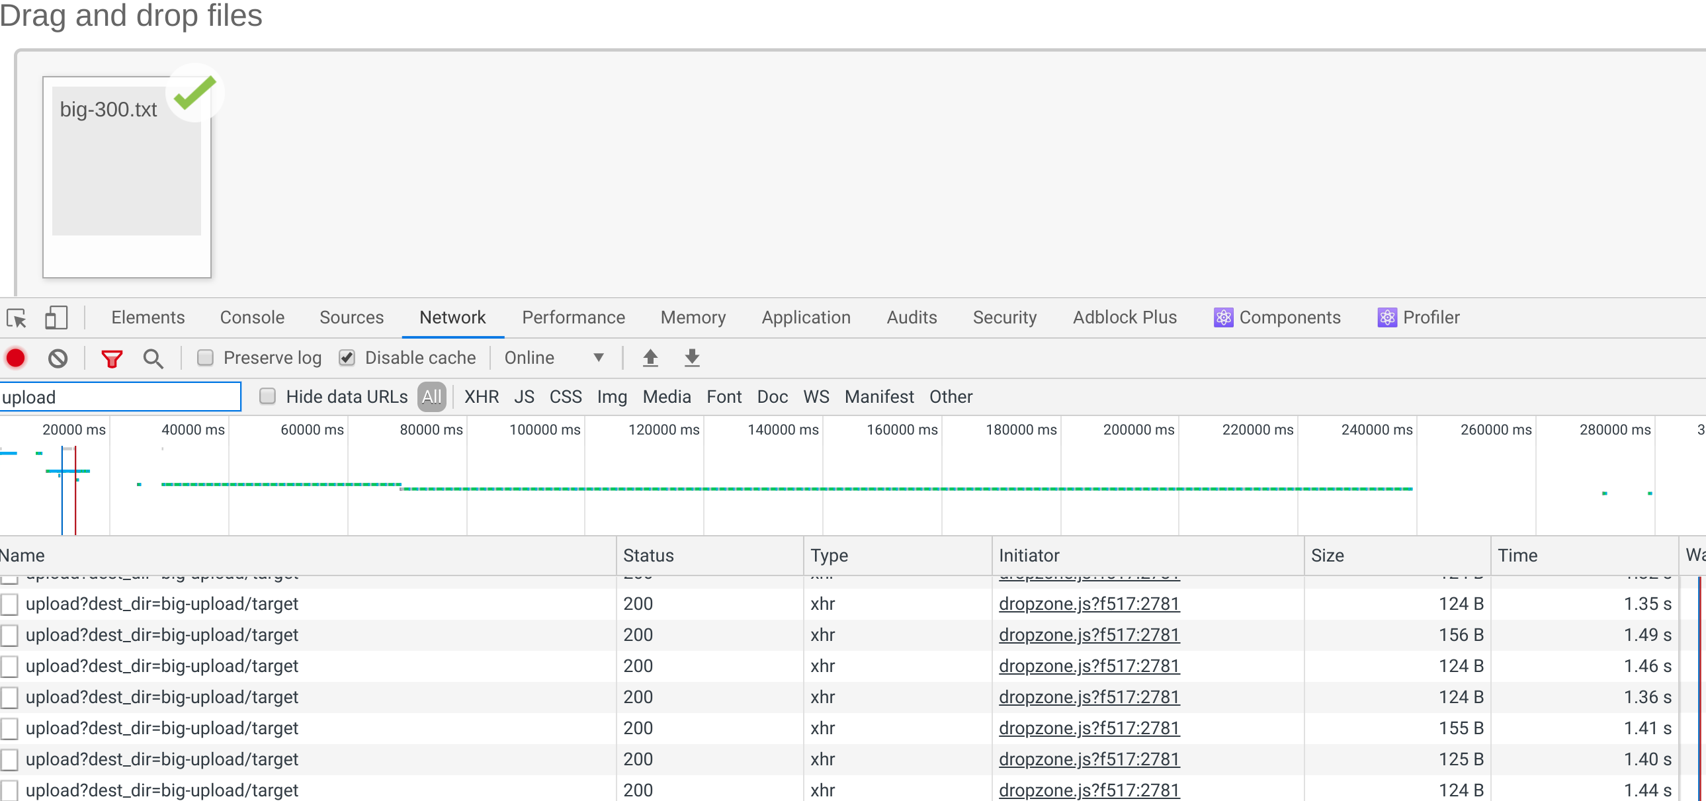Toggle the network filter bar funnel icon

pos(112,358)
